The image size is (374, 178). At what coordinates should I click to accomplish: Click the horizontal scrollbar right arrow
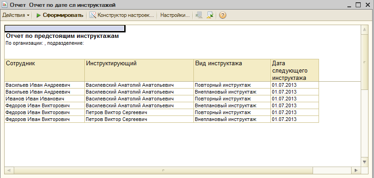(356, 170)
